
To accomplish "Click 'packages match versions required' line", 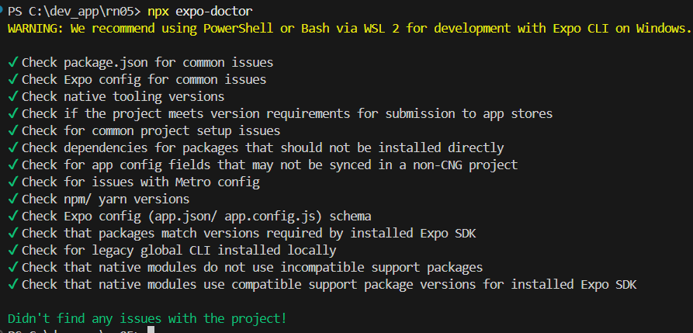I will tap(248, 234).
